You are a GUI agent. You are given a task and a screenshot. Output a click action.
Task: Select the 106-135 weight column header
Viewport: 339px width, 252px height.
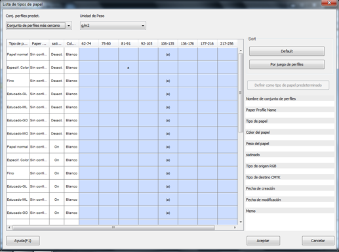pyautogui.click(x=168, y=44)
